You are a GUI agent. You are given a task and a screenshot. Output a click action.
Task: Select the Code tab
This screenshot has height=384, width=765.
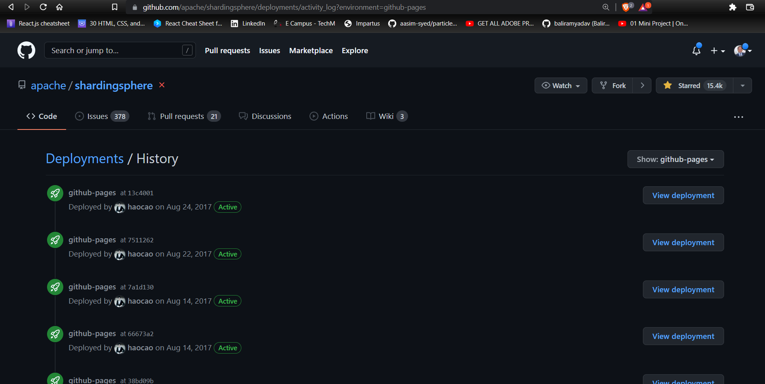pyautogui.click(x=42, y=116)
